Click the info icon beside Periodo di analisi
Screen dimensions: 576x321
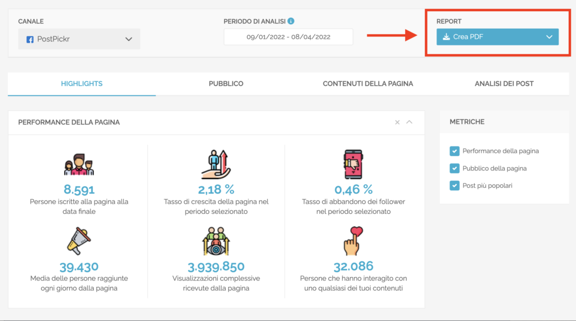tap(291, 21)
